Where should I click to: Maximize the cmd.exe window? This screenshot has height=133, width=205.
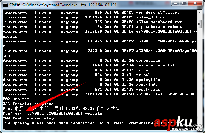coord(184,3)
